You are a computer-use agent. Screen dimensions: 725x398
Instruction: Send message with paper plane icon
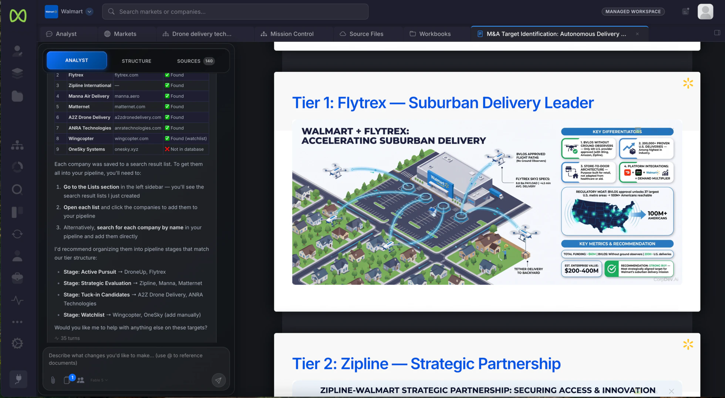[219, 380]
